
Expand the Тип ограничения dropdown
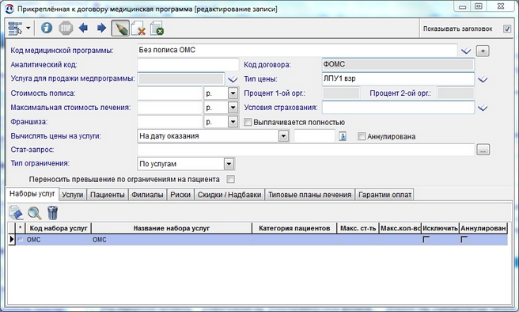pos(229,164)
